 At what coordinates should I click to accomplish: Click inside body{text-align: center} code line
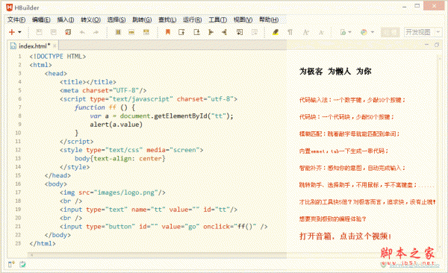pos(120,158)
